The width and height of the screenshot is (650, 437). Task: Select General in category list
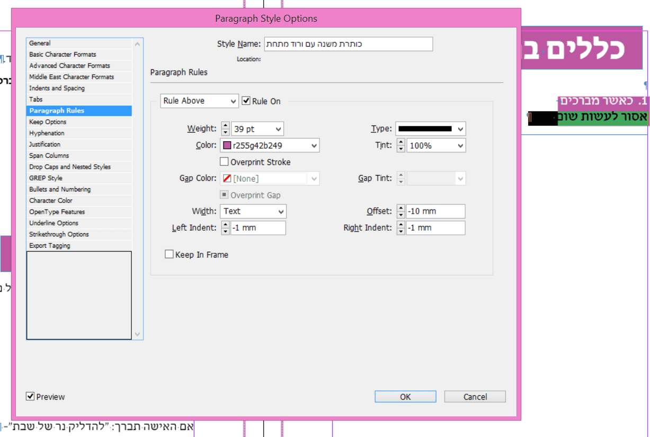click(79, 43)
